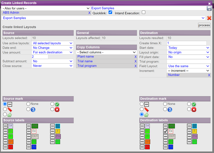Select None option in Destination mark
This screenshot has width=214, height=153.
(x=165, y=104)
